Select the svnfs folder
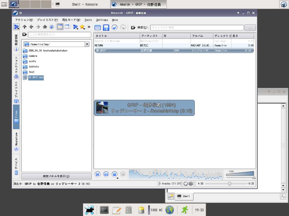289x216 pixels. click(29, 61)
